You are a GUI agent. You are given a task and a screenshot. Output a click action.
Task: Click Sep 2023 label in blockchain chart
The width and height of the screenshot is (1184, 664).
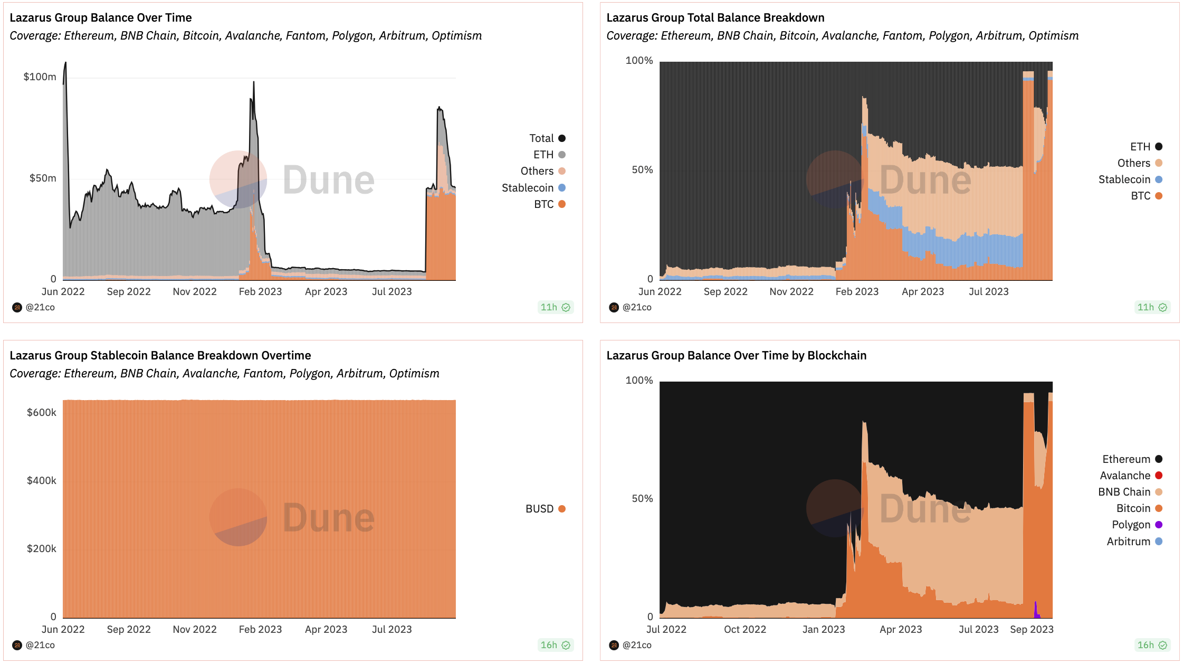(x=1032, y=629)
